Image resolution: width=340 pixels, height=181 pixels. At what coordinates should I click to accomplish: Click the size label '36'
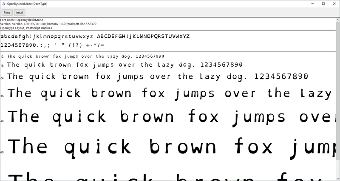click(2, 96)
